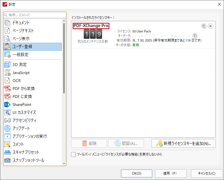Click the 119 maintenance days counter
The height and width of the screenshot is (180, 224).
point(93,34)
